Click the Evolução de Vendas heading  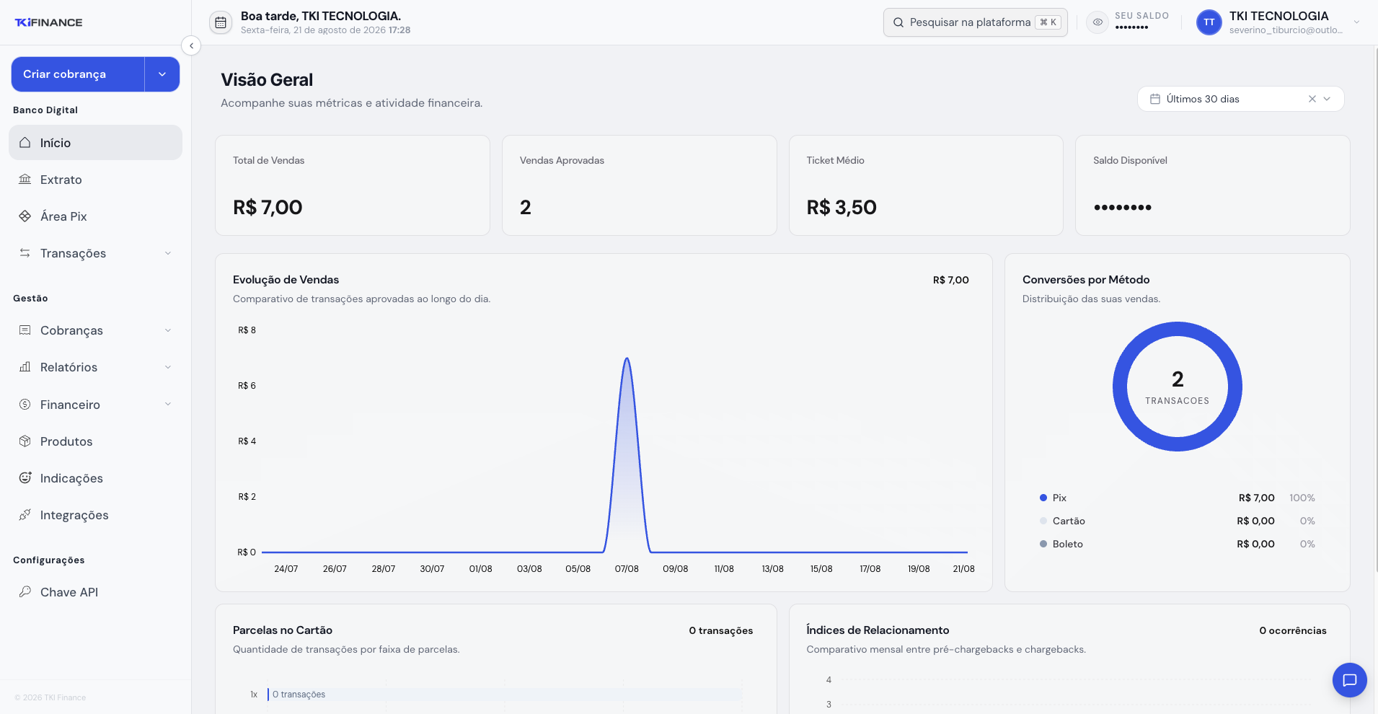pos(286,280)
